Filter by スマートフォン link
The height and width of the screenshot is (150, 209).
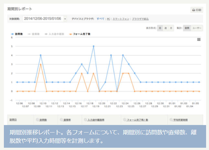click(121, 19)
